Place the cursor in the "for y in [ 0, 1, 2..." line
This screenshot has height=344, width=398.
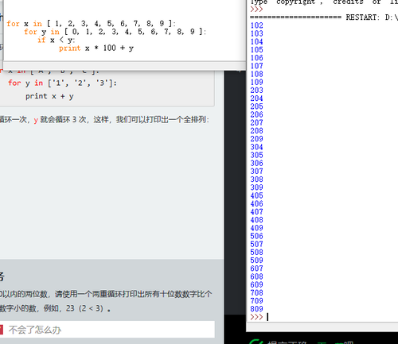(x=115, y=32)
